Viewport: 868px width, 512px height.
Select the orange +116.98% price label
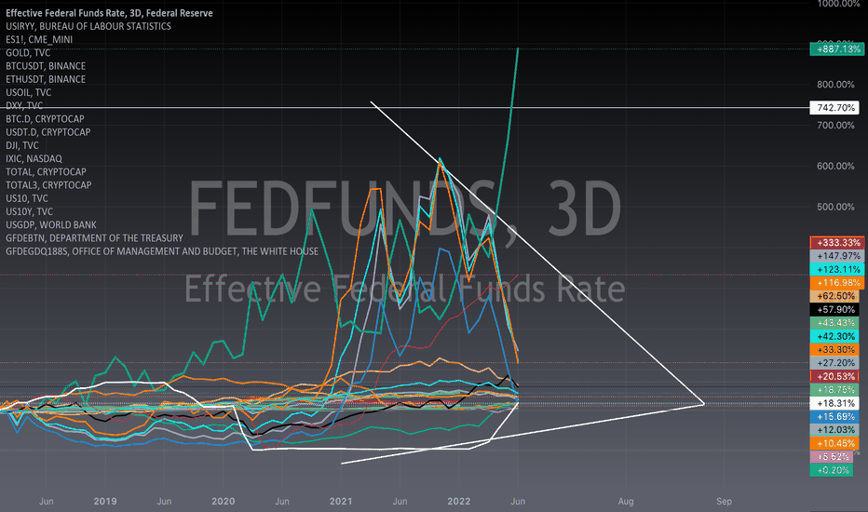point(836,283)
